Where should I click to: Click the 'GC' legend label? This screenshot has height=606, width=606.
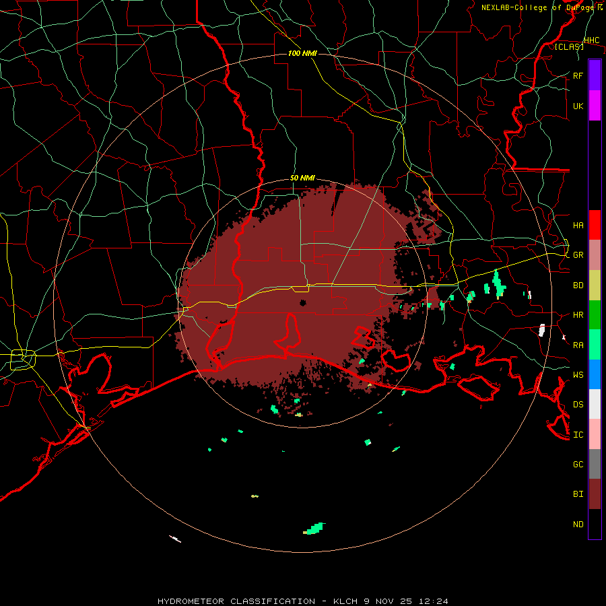578,464
